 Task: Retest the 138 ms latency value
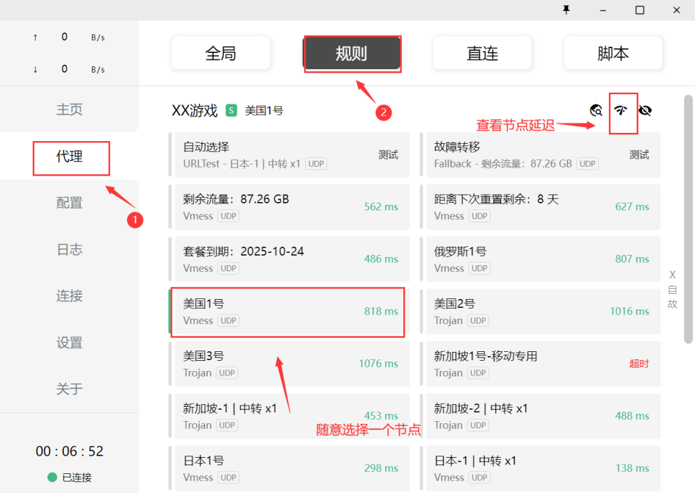[632, 468]
